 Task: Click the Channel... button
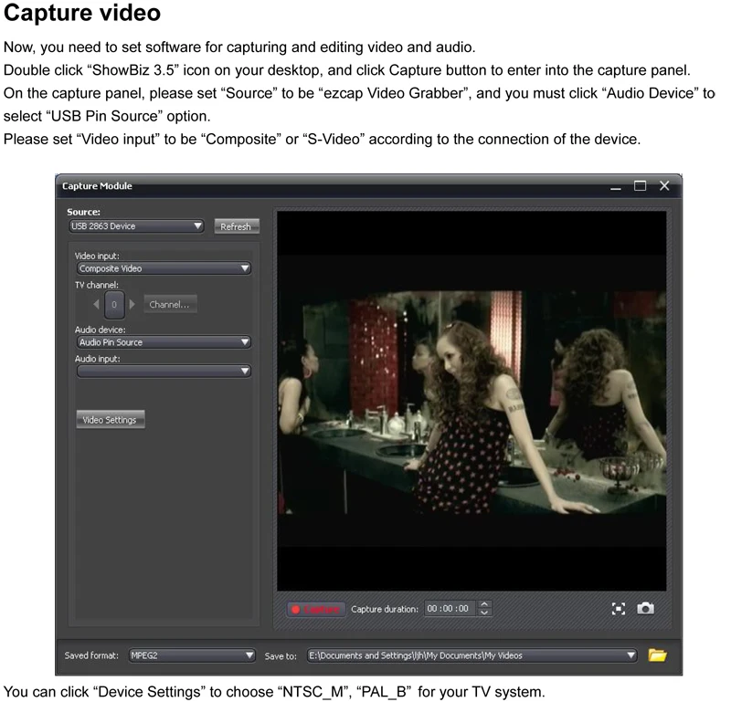(169, 305)
